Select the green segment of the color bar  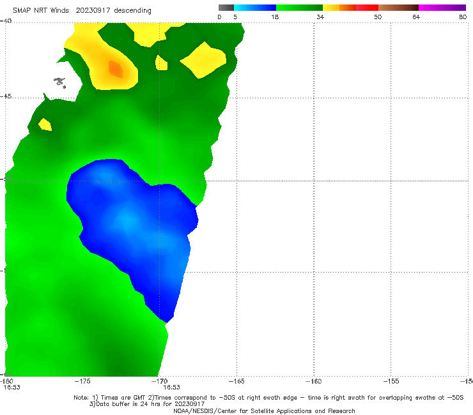pos(299,8)
